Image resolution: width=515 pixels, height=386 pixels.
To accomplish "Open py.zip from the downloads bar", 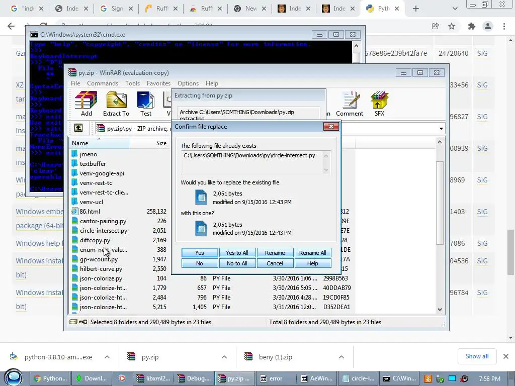I will tap(150, 357).
